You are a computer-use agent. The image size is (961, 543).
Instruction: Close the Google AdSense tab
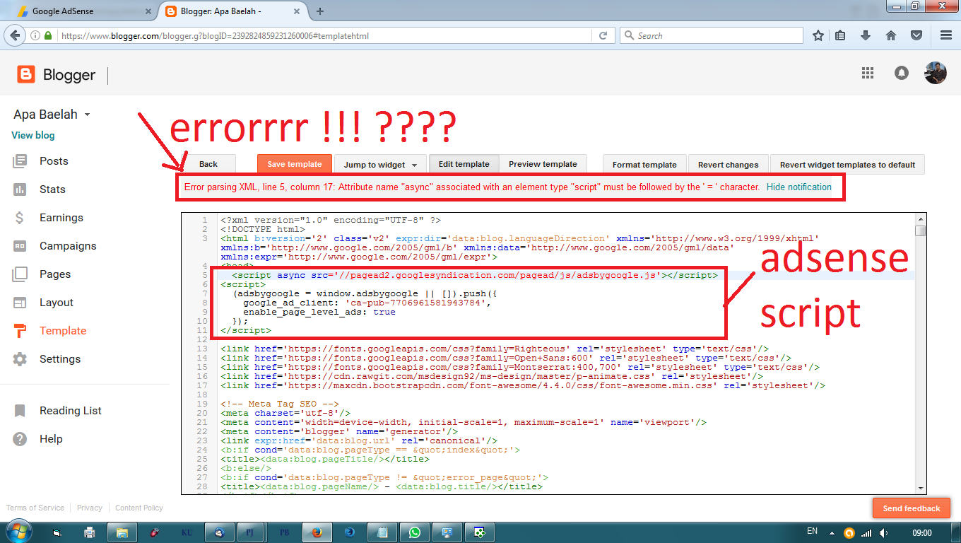pos(148,11)
